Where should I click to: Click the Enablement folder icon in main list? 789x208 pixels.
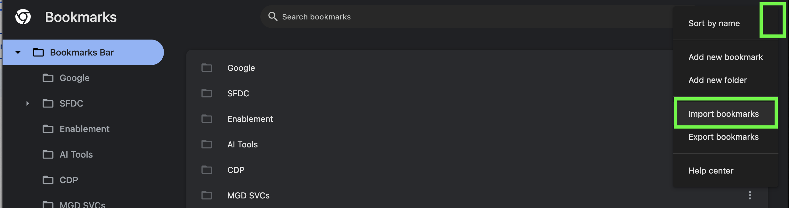pos(207,119)
